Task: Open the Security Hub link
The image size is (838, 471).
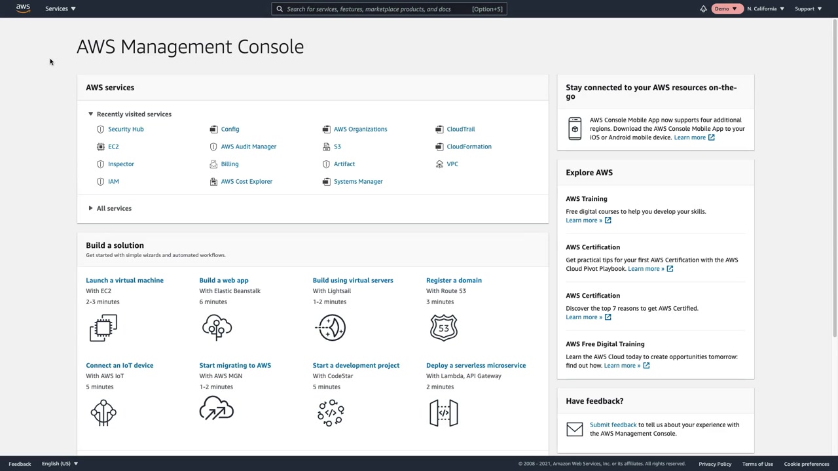Action: (x=126, y=130)
